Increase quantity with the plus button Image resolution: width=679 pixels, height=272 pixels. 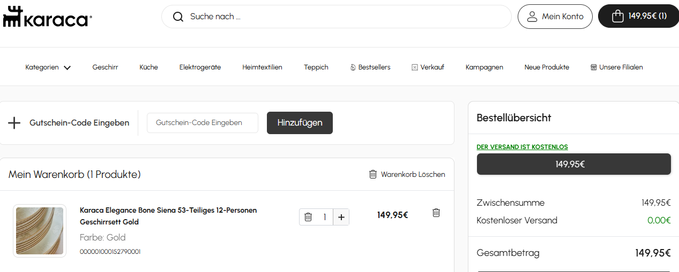(341, 217)
